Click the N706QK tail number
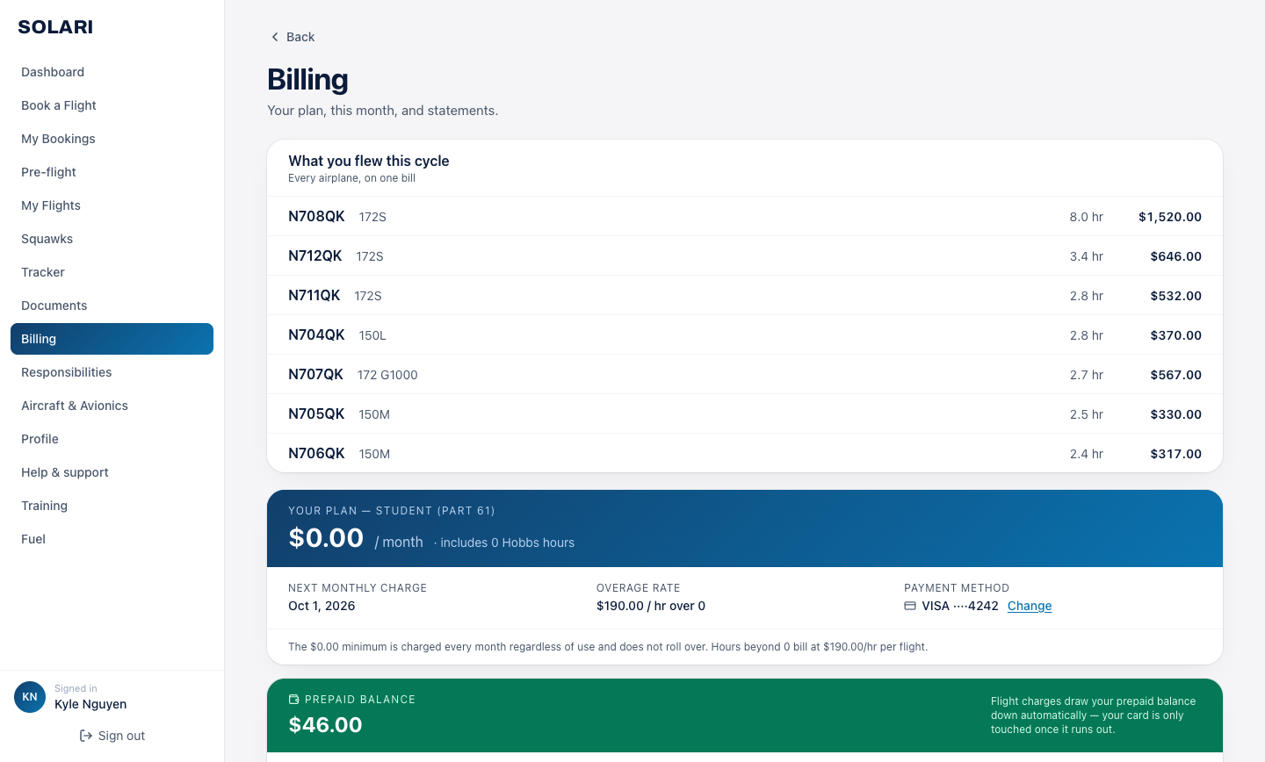 point(316,453)
